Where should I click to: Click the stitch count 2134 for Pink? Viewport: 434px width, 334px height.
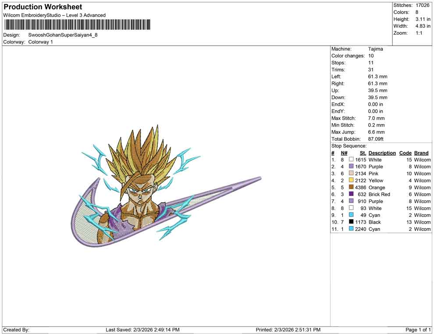[x=360, y=174]
